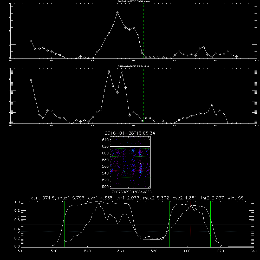Image resolution: width=260 pixels, height=260 pixels.
Task: Click the 'cent 574.5' value in stats line
Action: [43, 198]
